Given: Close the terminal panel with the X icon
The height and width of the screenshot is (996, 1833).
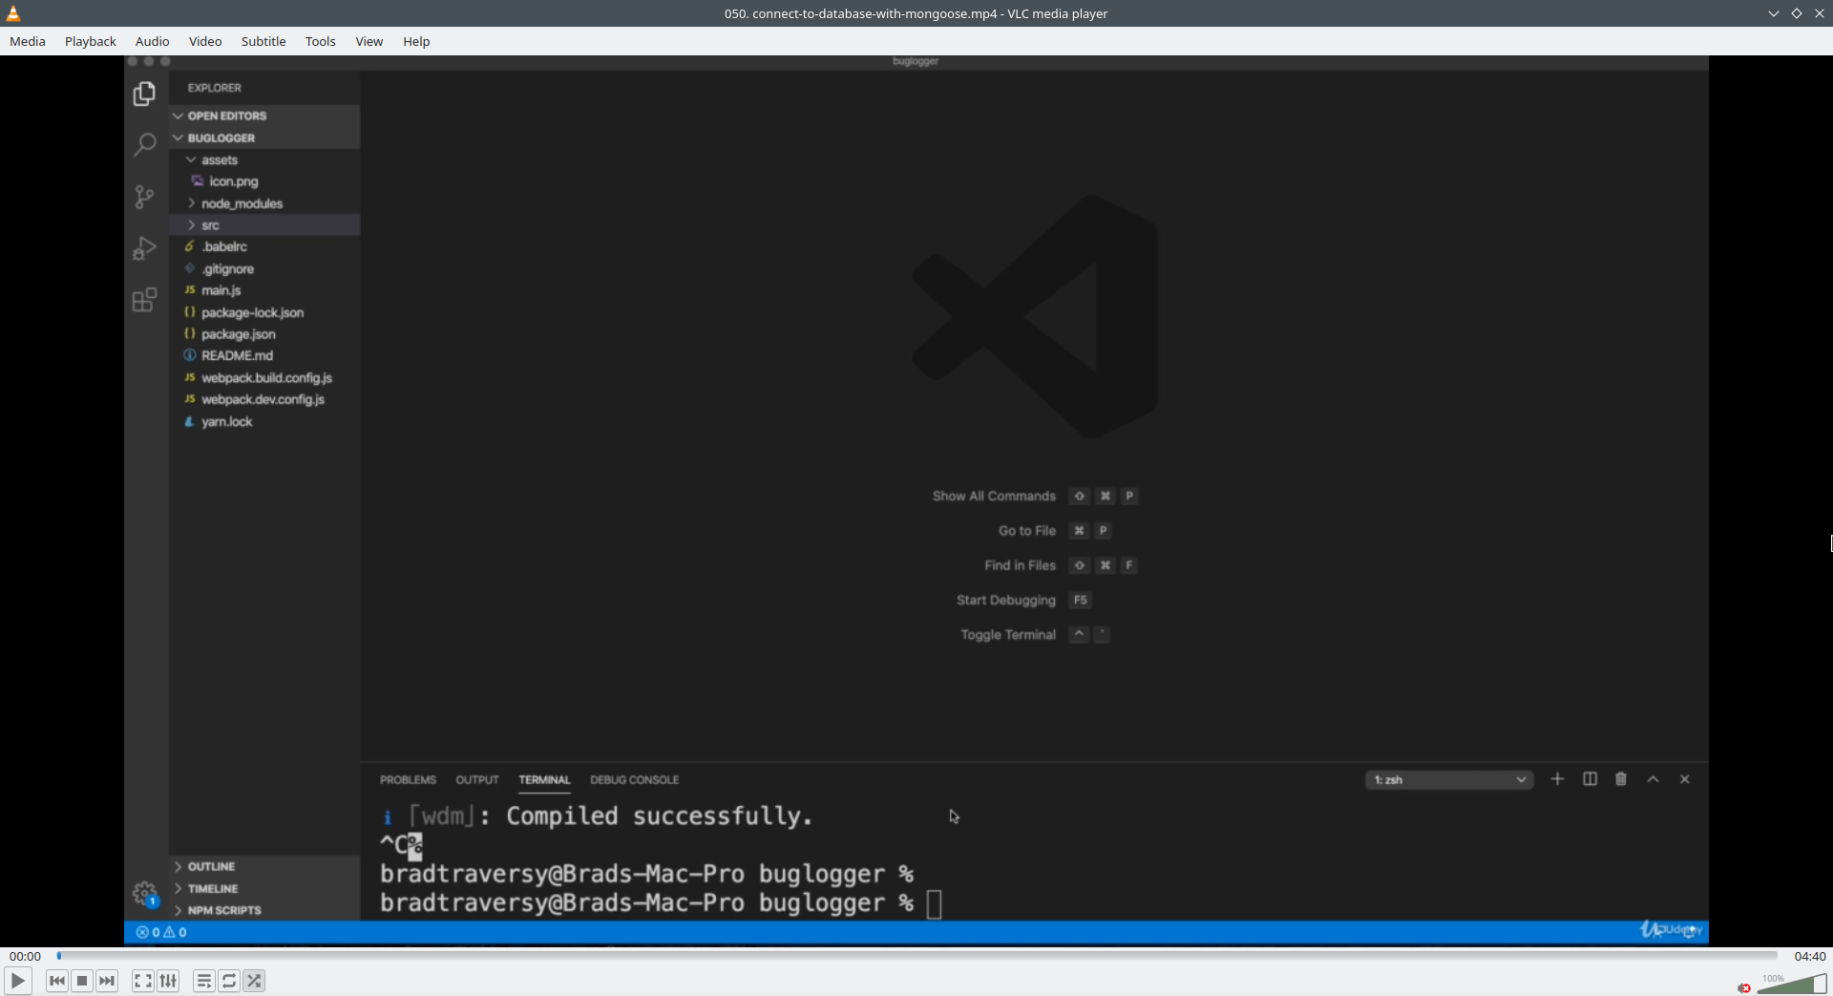Looking at the screenshot, I should (x=1685, y=779).
